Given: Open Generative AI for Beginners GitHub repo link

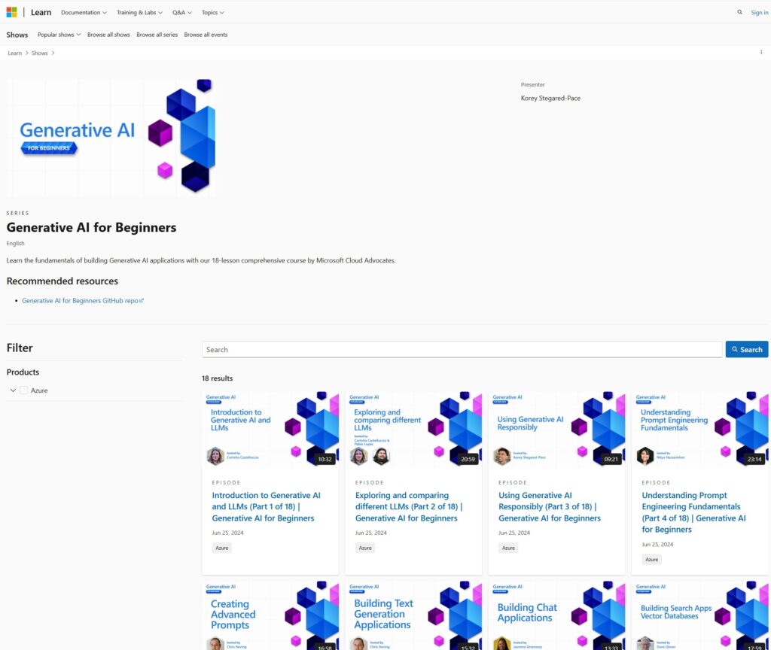Looking at the screenshot, I should [80, 300].
